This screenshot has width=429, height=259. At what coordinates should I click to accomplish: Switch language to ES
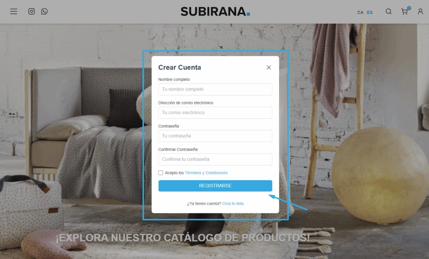[x=370, y=12]
